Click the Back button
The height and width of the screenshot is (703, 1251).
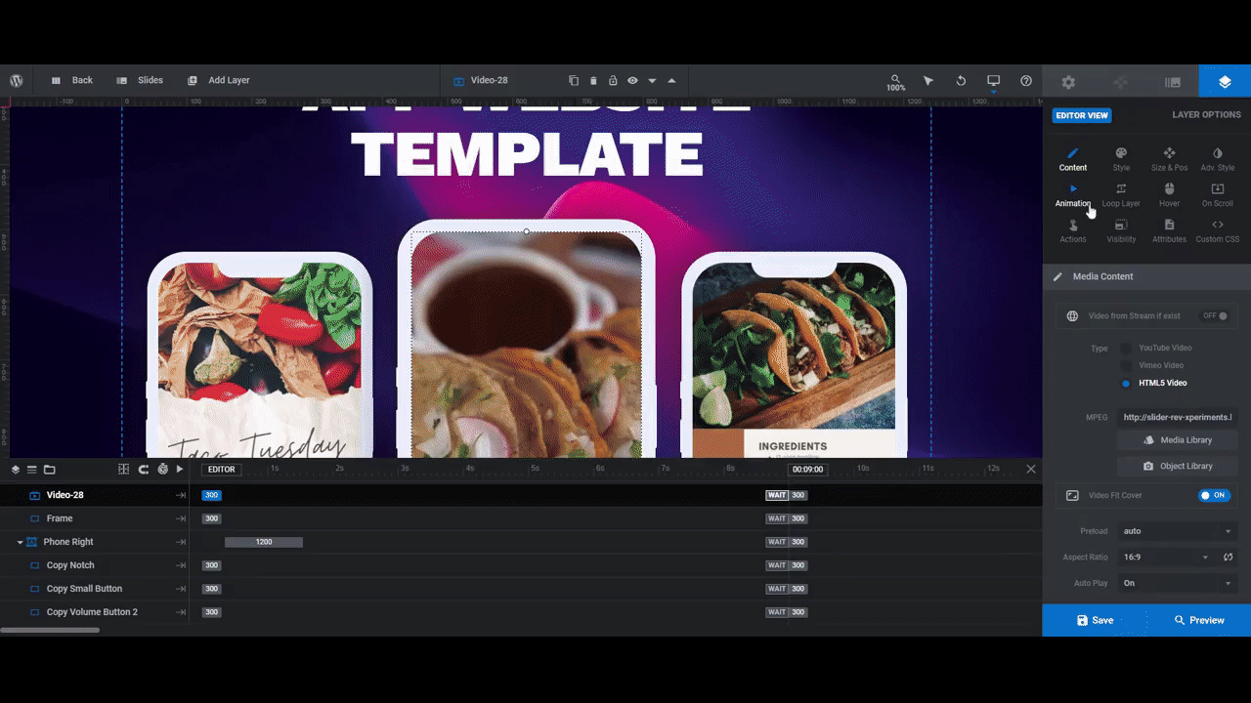(71, 80)
